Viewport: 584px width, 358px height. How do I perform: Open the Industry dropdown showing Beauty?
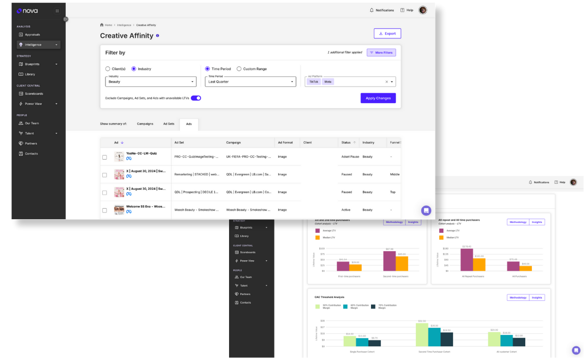150,82
